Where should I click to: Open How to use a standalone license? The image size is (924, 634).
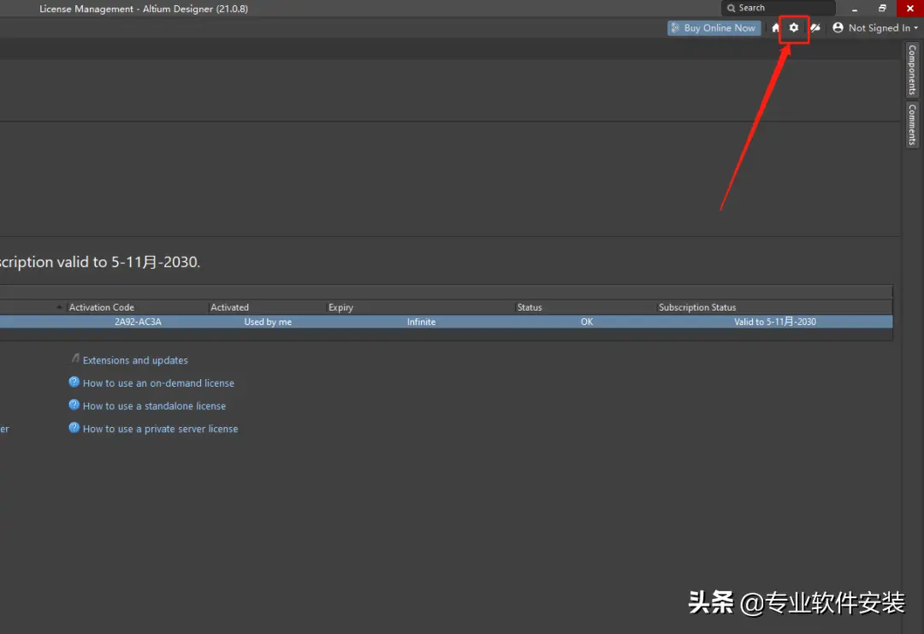coord(154,406)
